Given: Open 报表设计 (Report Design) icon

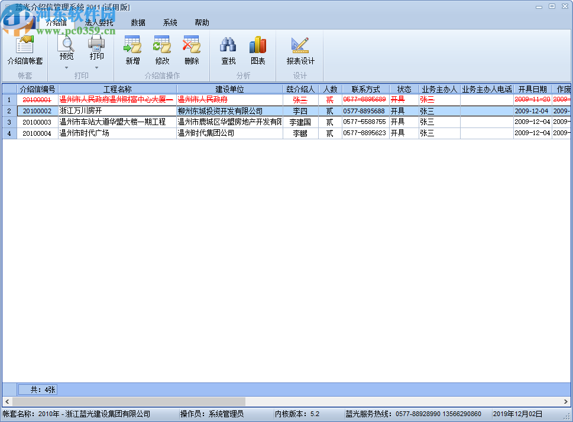Looking at the screenshot, I should click(x=300, y=50).
